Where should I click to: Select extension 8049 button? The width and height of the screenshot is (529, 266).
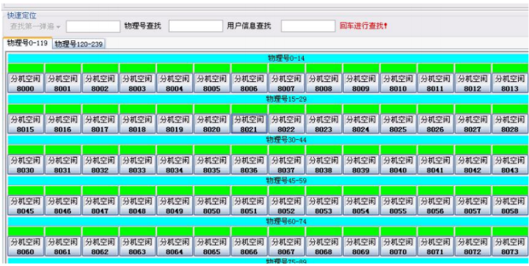pos(175,206)
